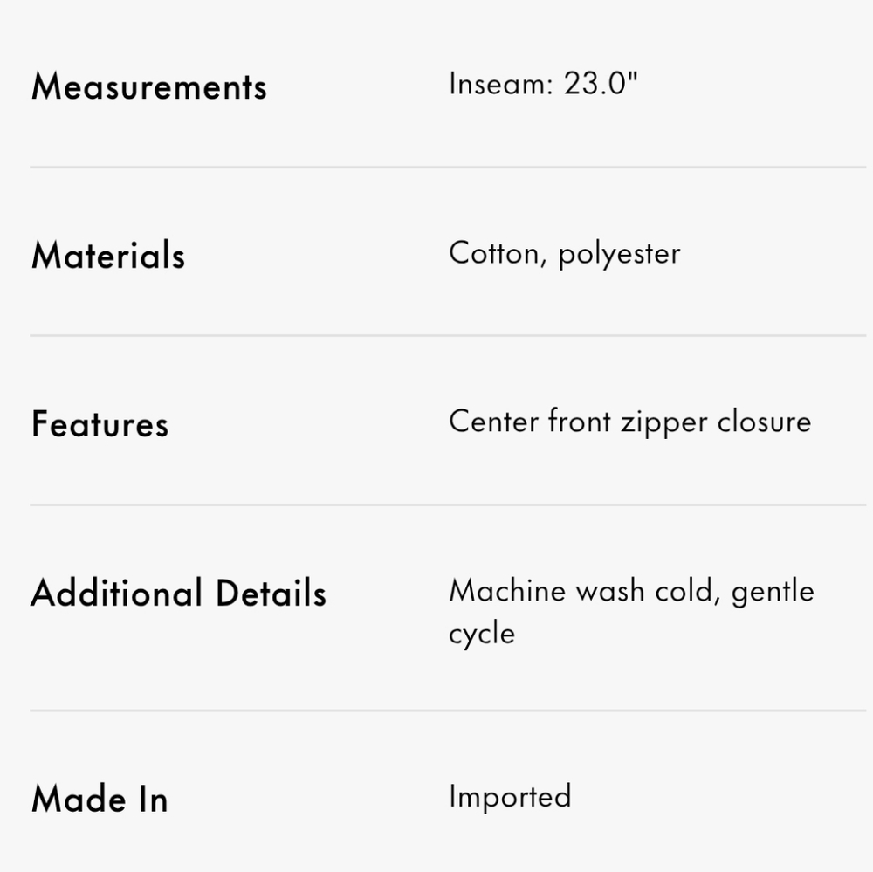Click divider line below Features row

tap(448, 505)
